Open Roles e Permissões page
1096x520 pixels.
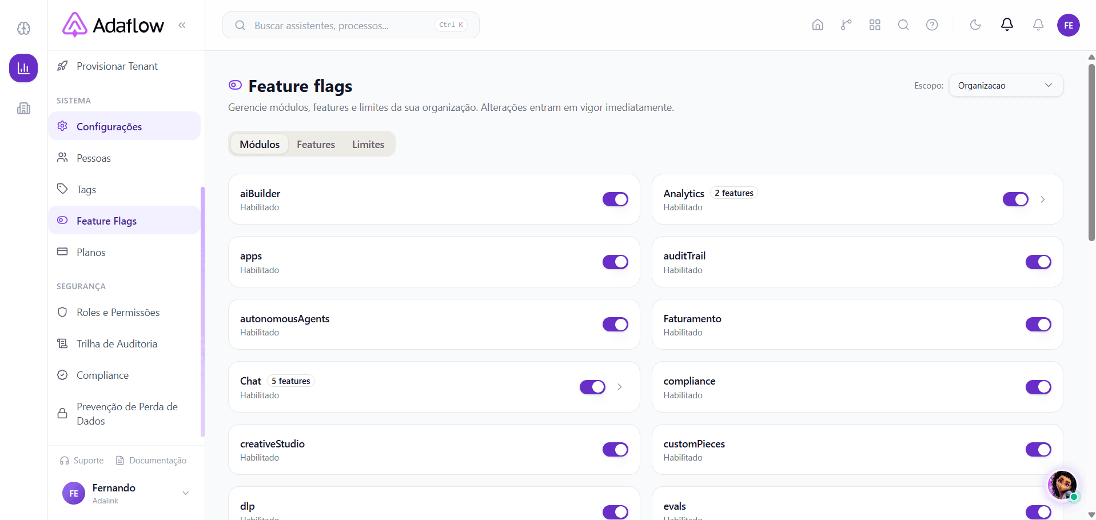point(124,312)
